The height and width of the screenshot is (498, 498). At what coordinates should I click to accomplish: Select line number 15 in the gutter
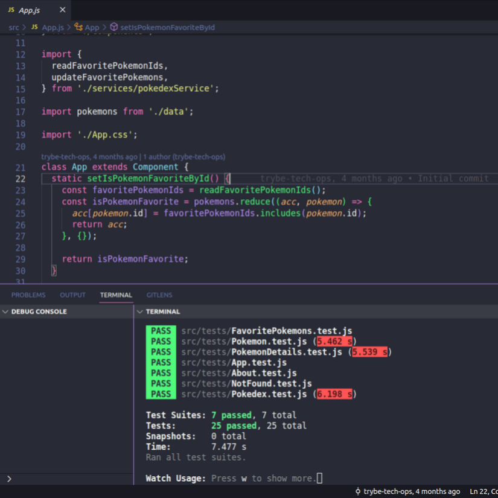21,89
